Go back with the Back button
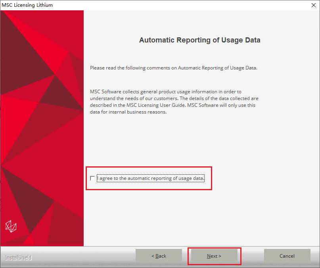Viewport: 320px width, 268px height. (159, 256)
